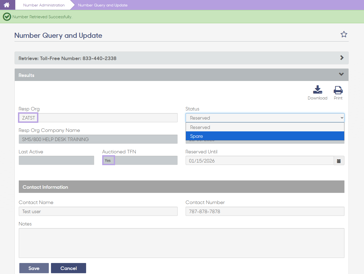Cancel the number update
This screenshot has height=274, width=364.
(68, 268)
